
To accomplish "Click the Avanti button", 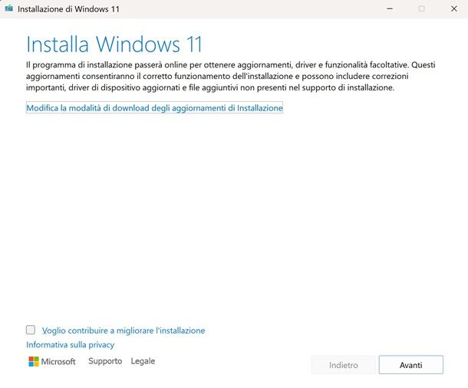I will click(x=411, y=365).
